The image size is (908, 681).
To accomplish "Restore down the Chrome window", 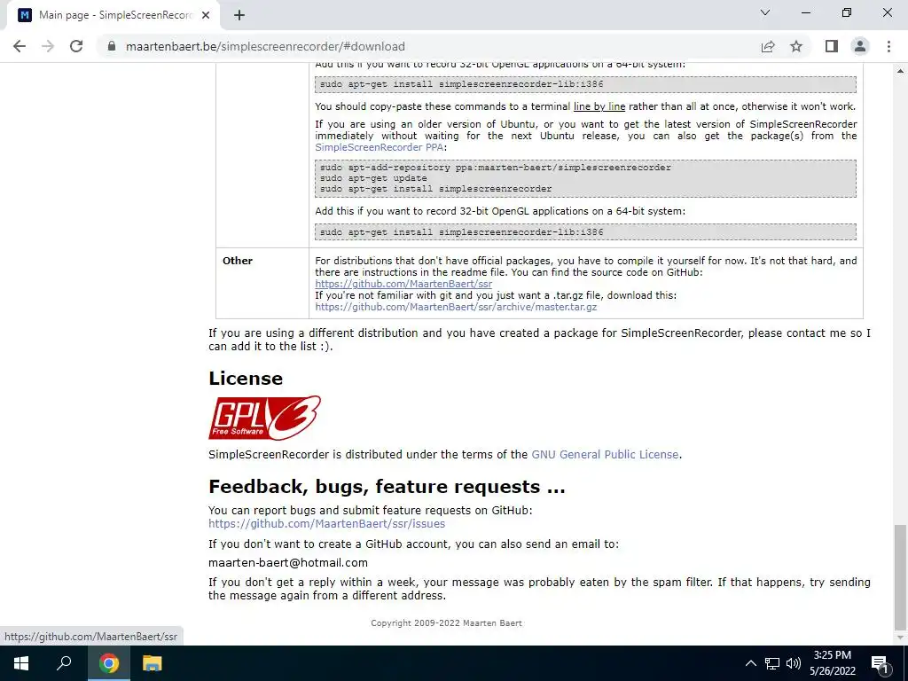I will (x=847, y=12).
